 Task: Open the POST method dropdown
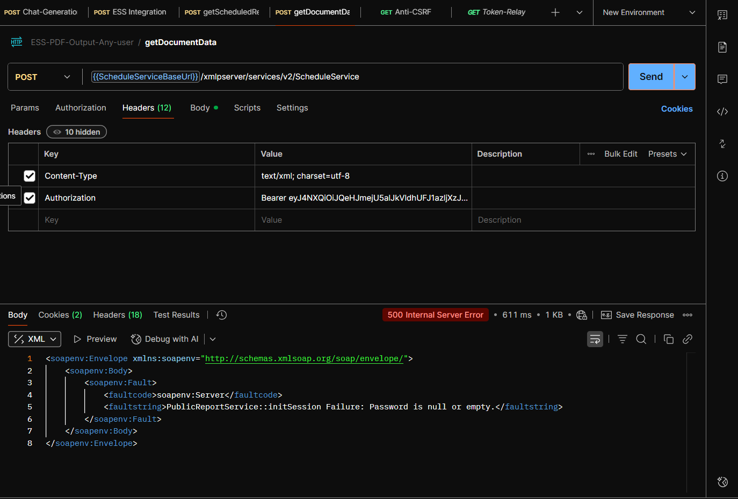(x=43, y=77)
